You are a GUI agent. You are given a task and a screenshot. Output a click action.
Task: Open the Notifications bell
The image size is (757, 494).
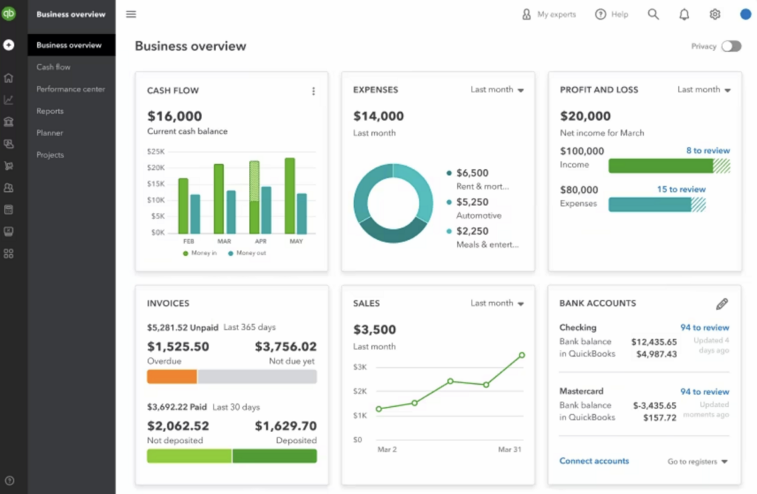click(684, 13)
